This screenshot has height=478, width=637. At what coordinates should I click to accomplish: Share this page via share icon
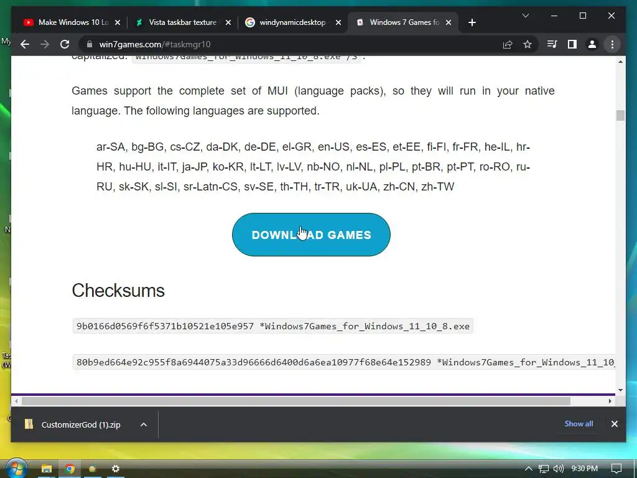(x=508, y=44)
